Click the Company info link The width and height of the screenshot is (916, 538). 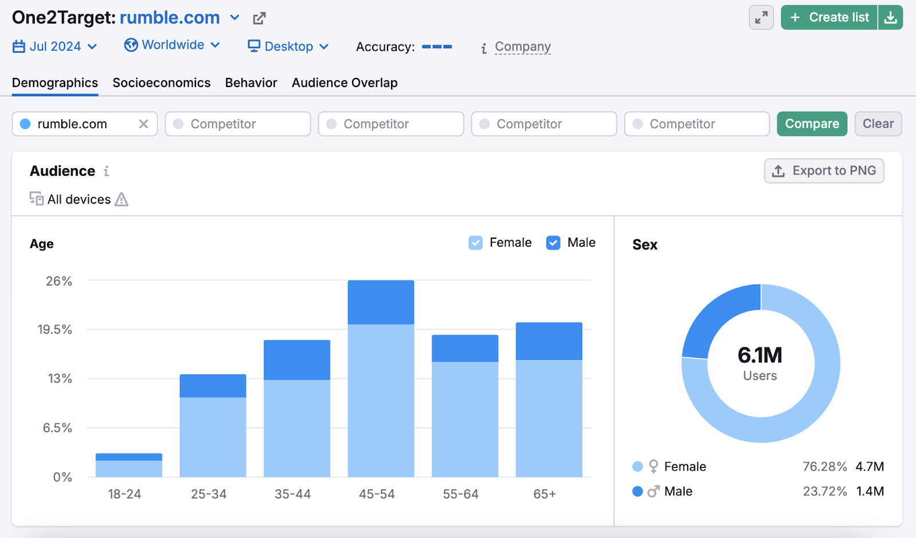(523, 46)
